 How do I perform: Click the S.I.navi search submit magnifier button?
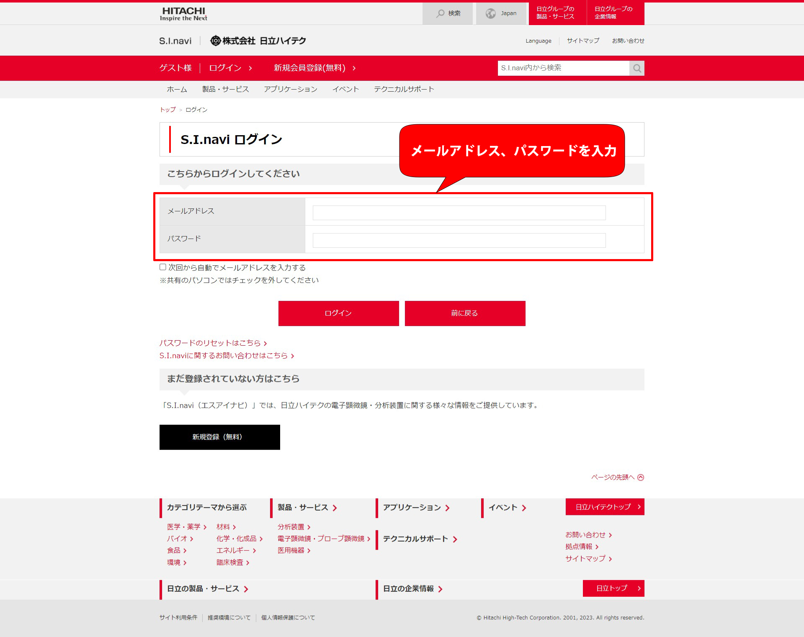[x=637, y=68]
